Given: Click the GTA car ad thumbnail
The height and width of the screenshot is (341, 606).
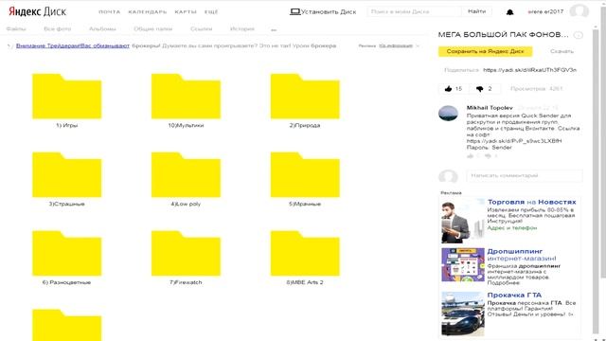Looking at the screenshot, I should click(463, 314).
